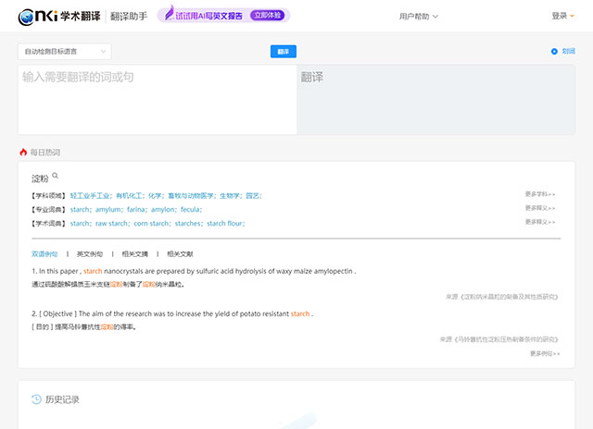Expand the 用户帮助 menu
Screen dimensions: 593x429
(419, 16)
